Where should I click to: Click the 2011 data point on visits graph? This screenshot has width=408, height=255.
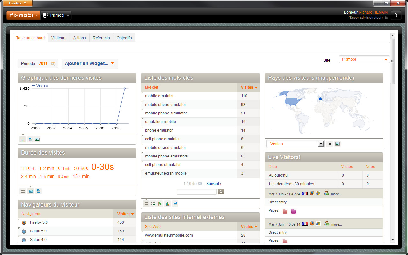[x=125, y=88]
